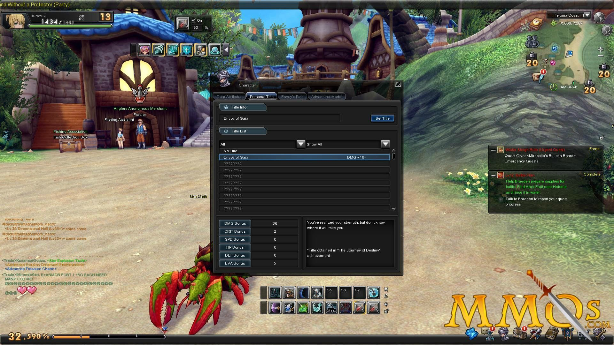This screenshot has height=345, width=614.
Task: Click the CRIT Bonus label button
Action: coord(235,231)
